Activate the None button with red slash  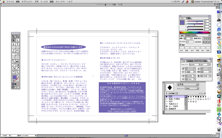click(x=18, y=84)
